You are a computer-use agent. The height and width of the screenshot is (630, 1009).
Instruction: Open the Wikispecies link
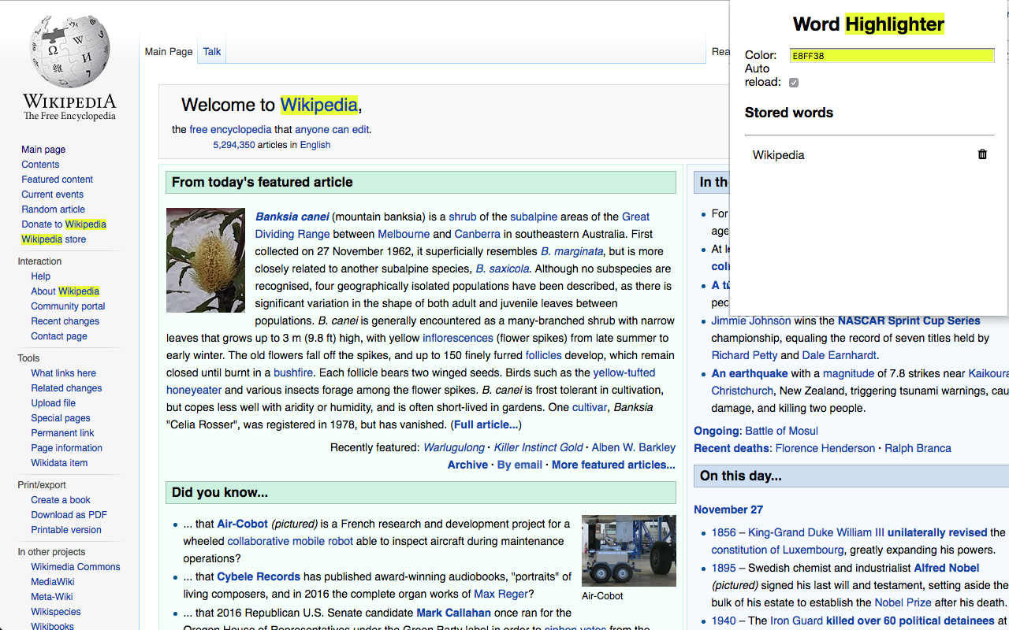coord(56,612)
